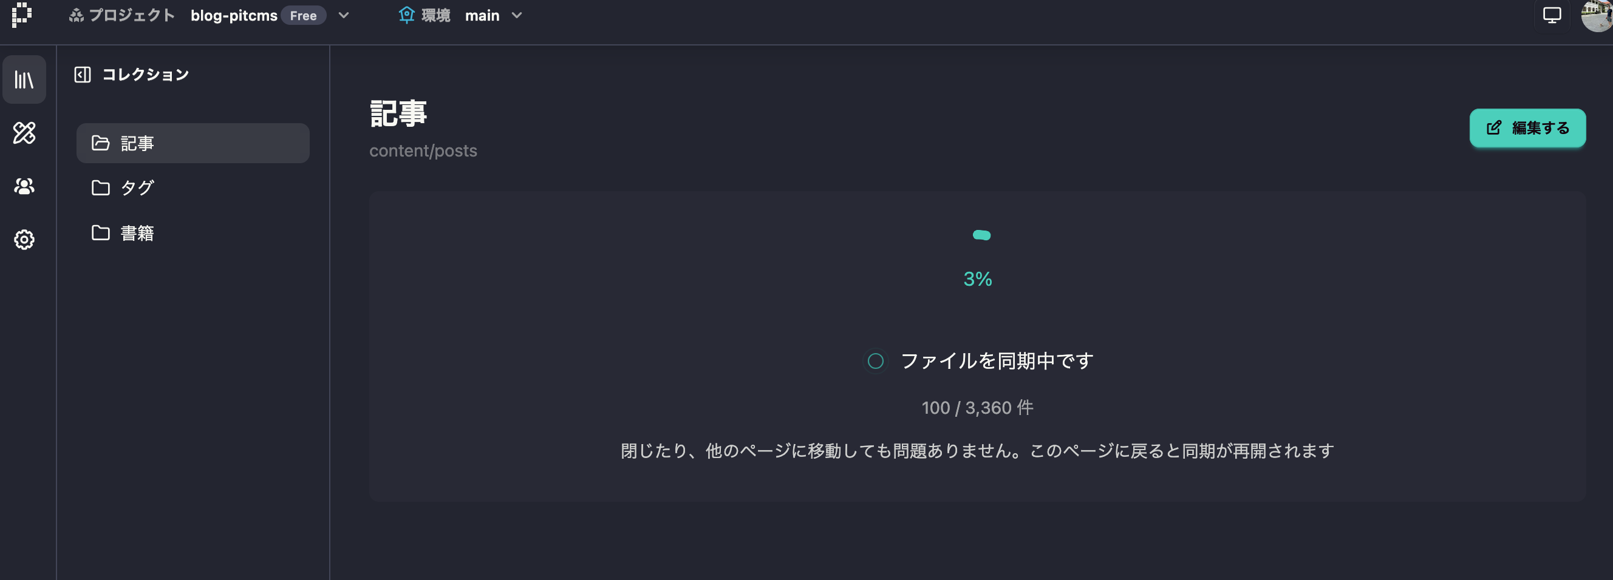Select the 書籍 collection

(137, 233)
